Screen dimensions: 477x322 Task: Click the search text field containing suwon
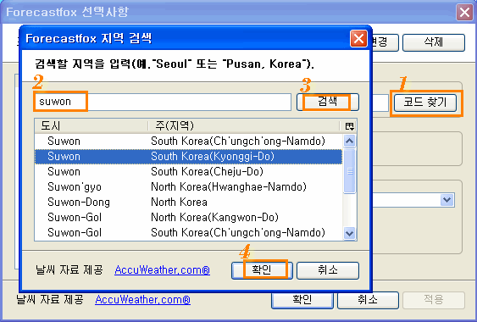pos(163,102)
